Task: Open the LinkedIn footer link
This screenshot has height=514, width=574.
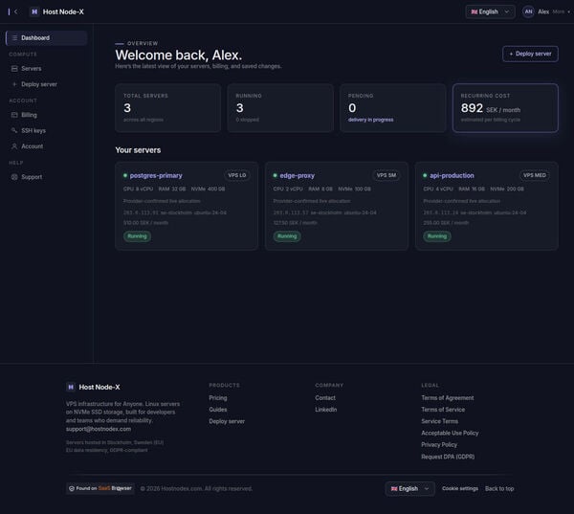Action: point(326,410)
